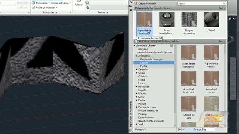The width and height of the screenshot is (239, 134).
Task: Select the Piedra subcategory under Albañilería
Action: point(143,66)
